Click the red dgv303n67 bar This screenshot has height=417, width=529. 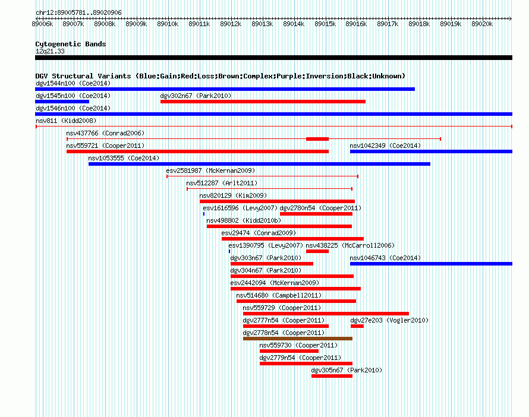tap(272, 264)
